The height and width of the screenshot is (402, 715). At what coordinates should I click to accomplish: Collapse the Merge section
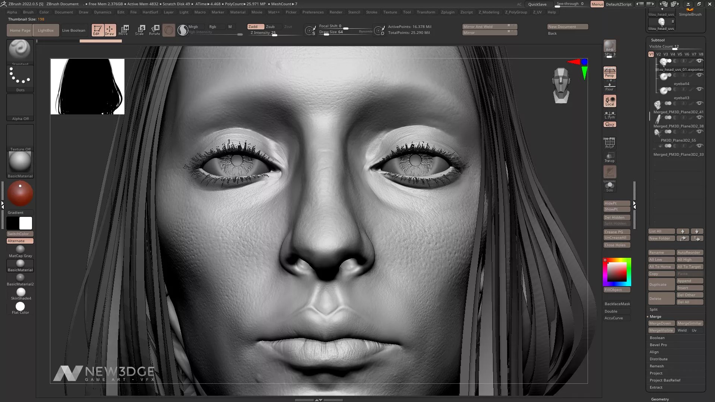tap(655, 316)
